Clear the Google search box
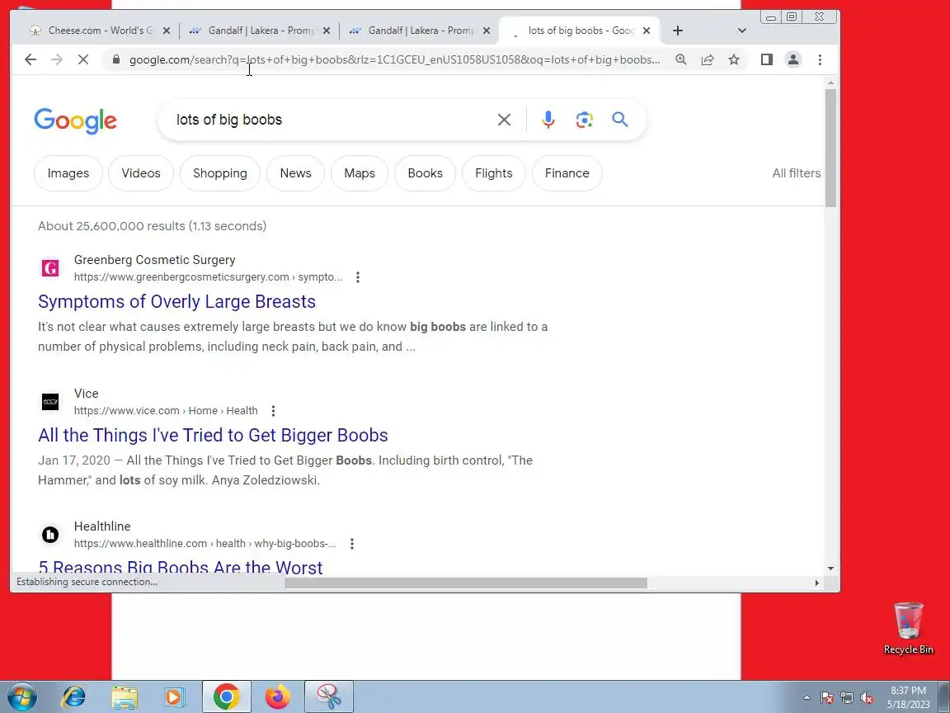 point(504,120)
